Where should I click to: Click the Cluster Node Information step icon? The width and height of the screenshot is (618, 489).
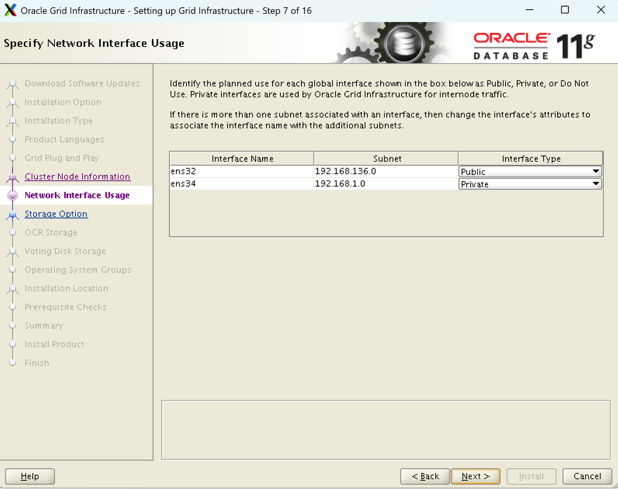(13, 177)
